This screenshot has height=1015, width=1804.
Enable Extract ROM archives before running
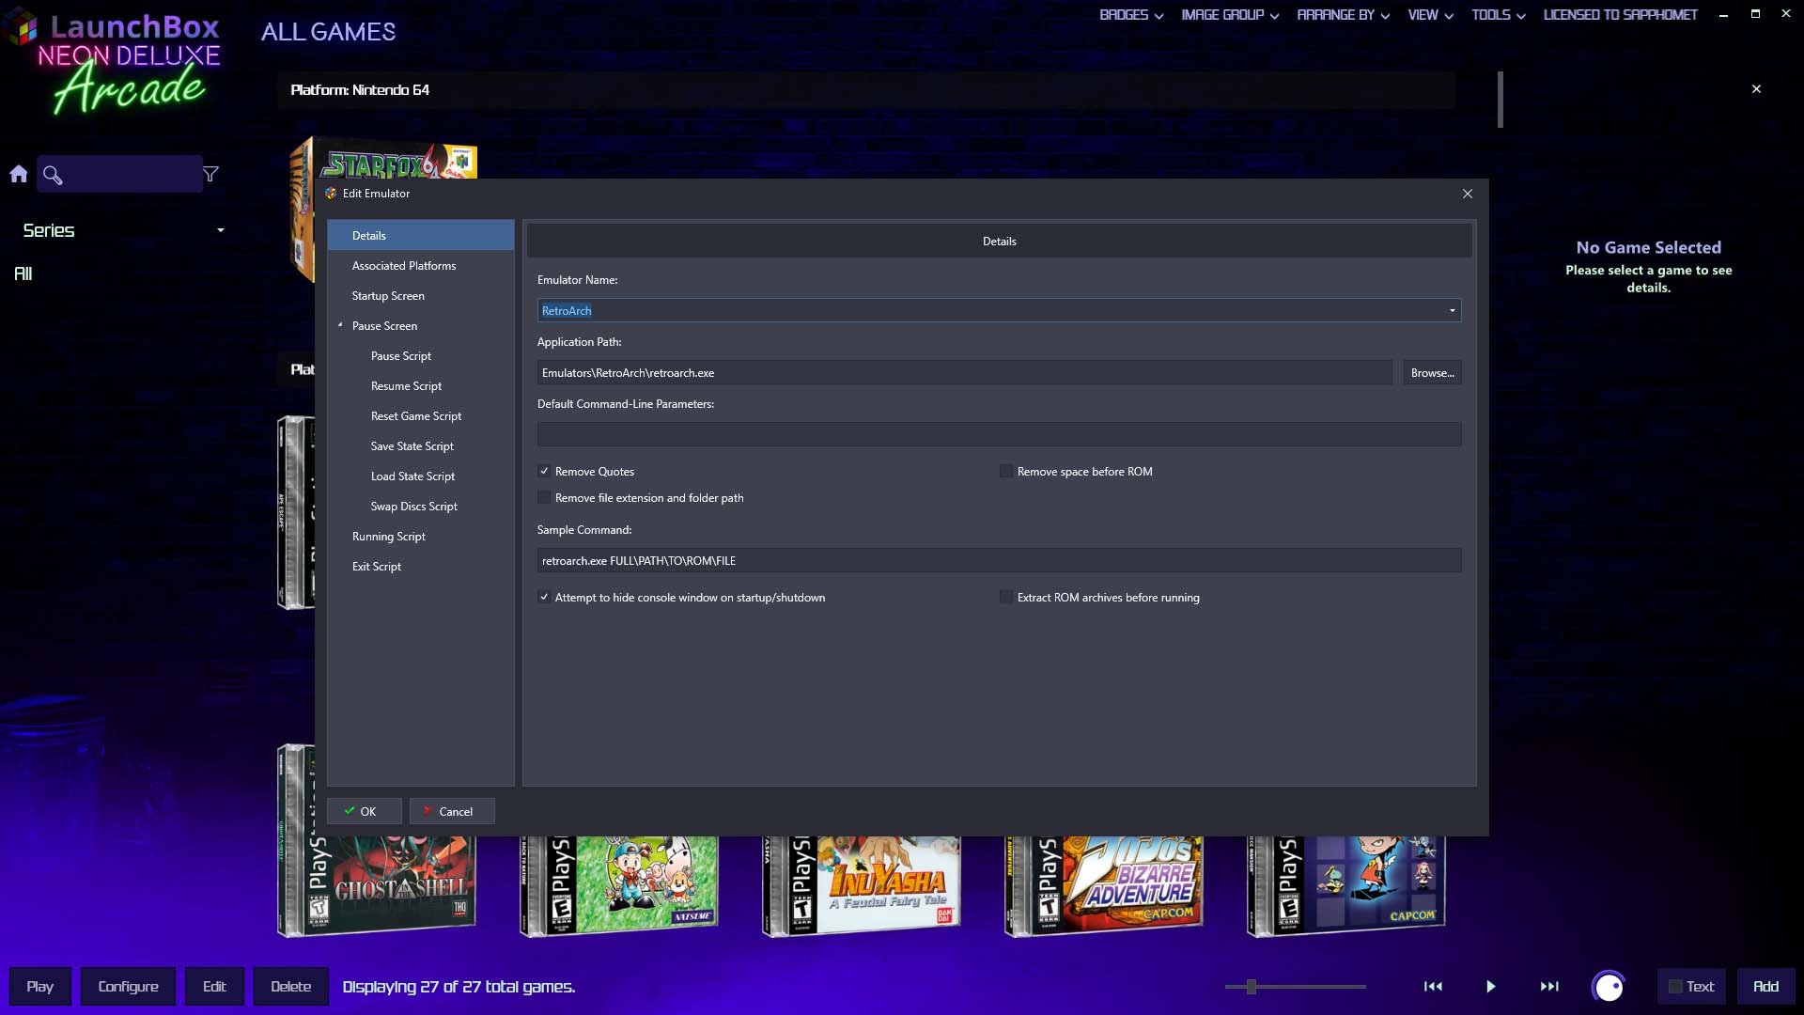(1006, 597)
